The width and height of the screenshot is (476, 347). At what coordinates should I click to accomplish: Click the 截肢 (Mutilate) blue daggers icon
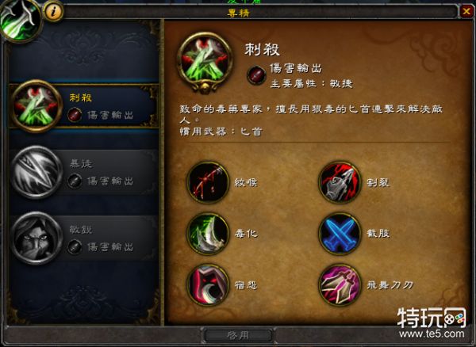tap(340, 234)
